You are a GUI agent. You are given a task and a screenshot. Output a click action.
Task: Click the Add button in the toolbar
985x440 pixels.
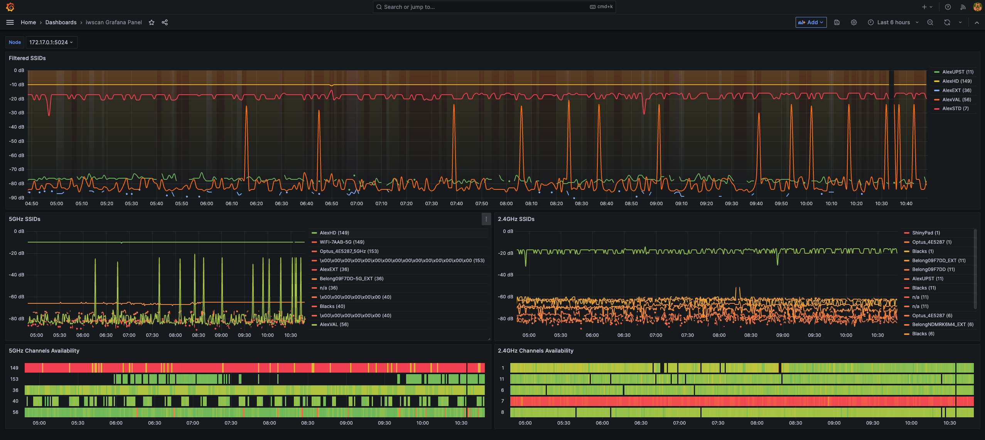(811, 22)
